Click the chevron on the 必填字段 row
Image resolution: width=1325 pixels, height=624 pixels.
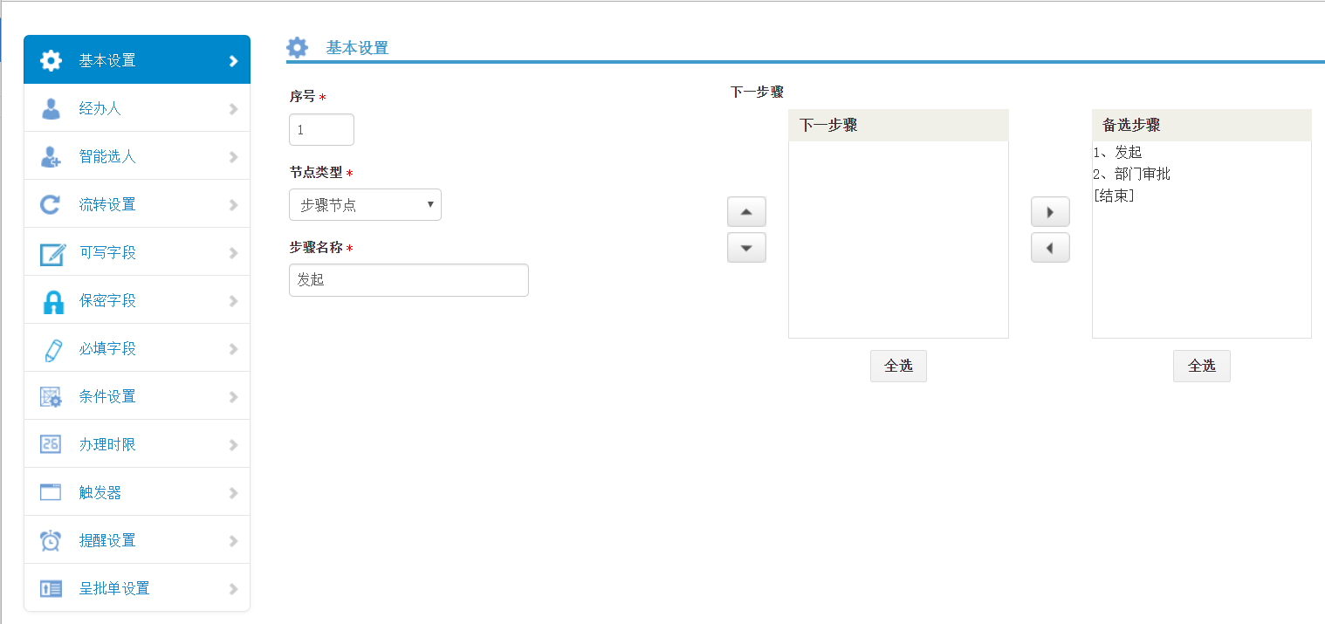[233, 349]
